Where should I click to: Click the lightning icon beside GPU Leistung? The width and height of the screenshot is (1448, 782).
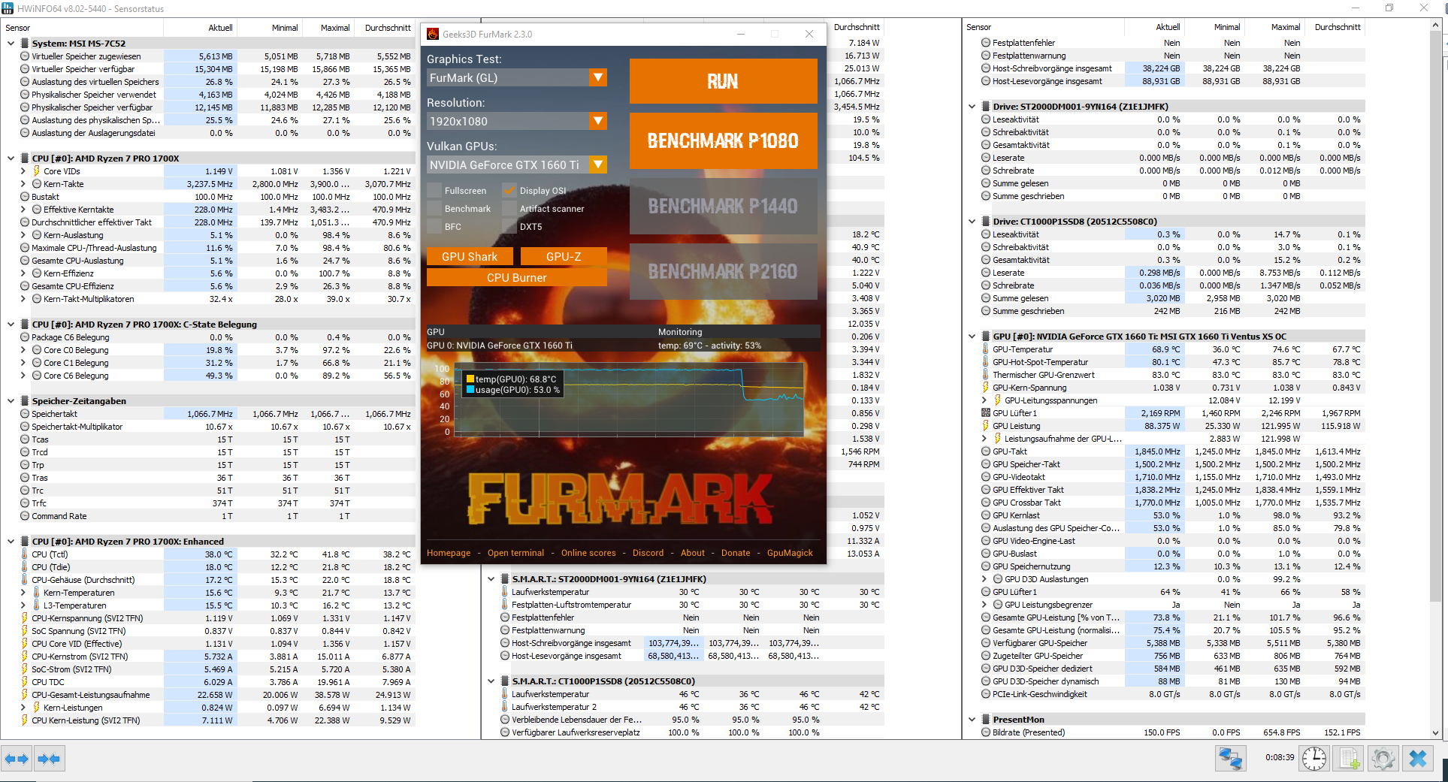(x=986, y=426)
